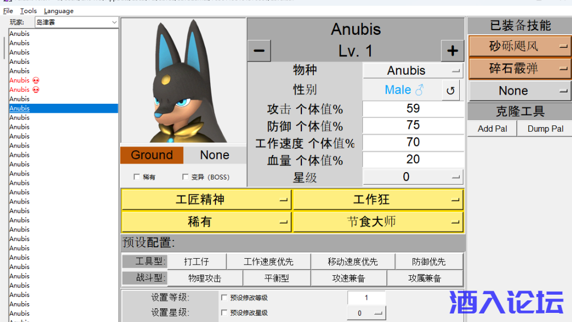The width and height of the screenshot is (572, 322).
Task: Open the 节食大师 passive skill dropdown
Action: click(x=378, y=222)
